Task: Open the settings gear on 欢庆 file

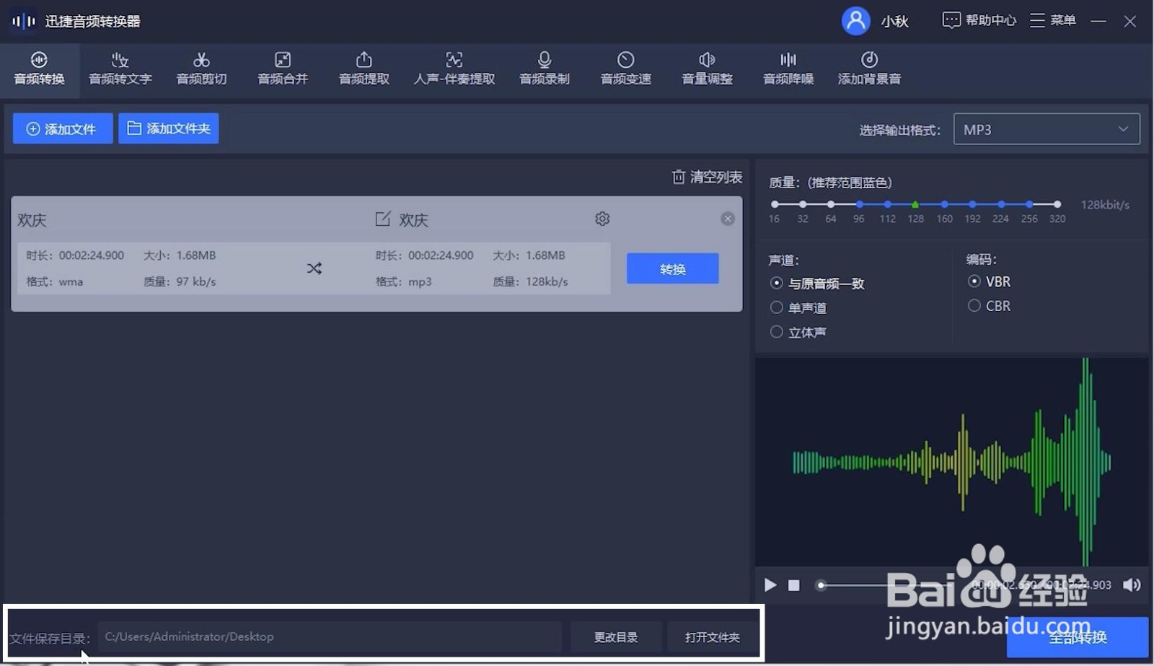Action: click(x=602, y=219)
